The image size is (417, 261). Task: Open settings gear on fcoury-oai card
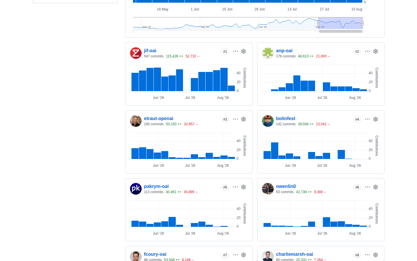[244, 255]
